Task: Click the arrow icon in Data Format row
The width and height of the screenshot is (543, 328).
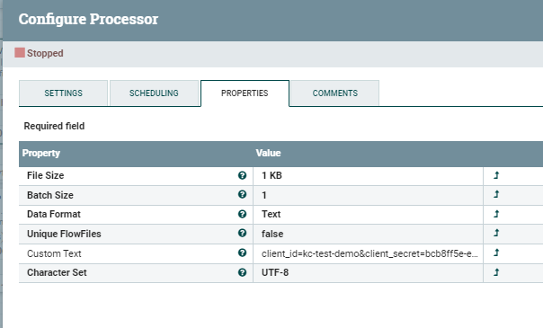Action: [496, 214]
